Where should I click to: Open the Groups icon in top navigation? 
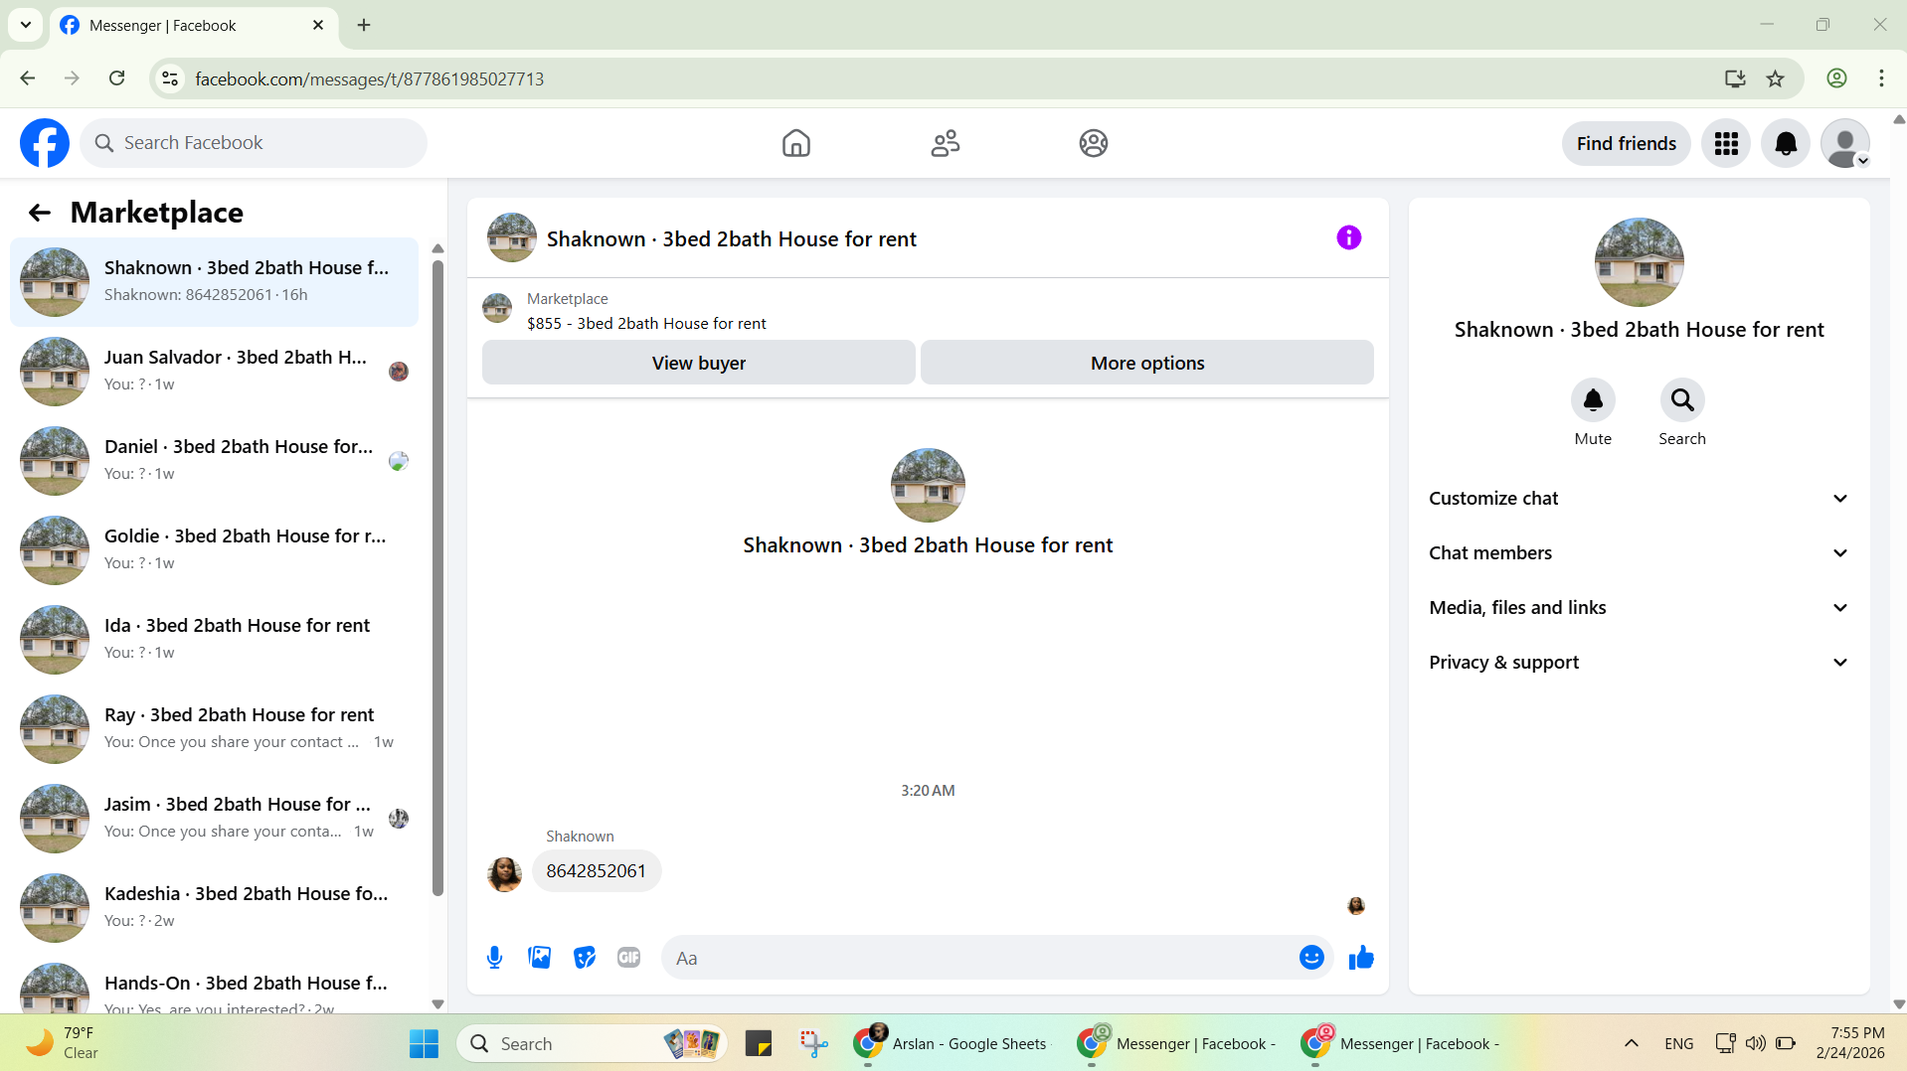[x=1093, y=143]
